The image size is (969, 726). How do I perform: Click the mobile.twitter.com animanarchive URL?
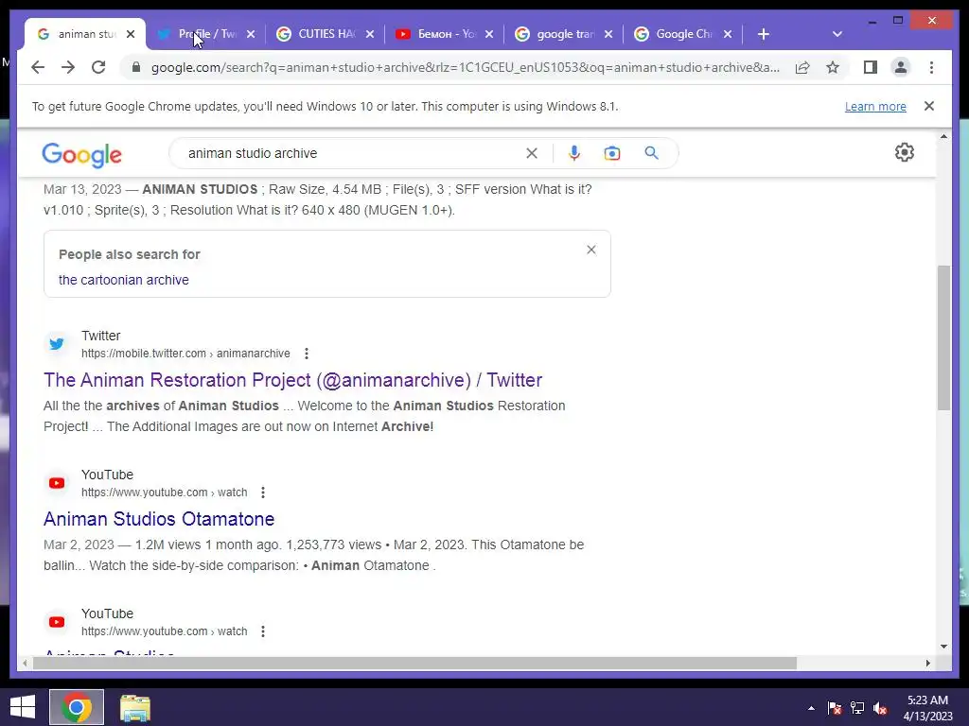click(185, 354)
